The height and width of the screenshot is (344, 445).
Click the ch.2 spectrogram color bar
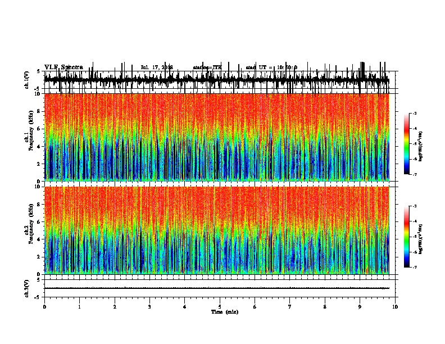[x=407, y=237]
